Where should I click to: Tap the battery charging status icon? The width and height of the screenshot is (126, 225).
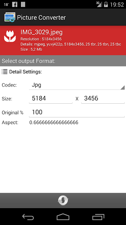pyautogui.click(x=106, y=4)
